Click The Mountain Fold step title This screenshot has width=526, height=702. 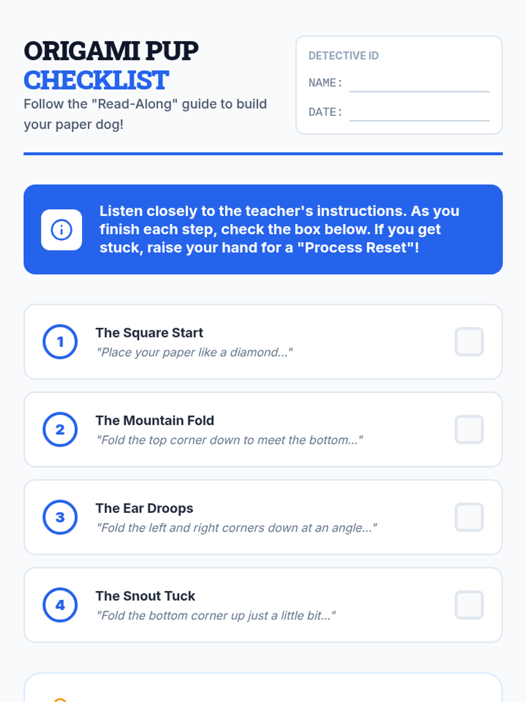[x=155, y=420]
